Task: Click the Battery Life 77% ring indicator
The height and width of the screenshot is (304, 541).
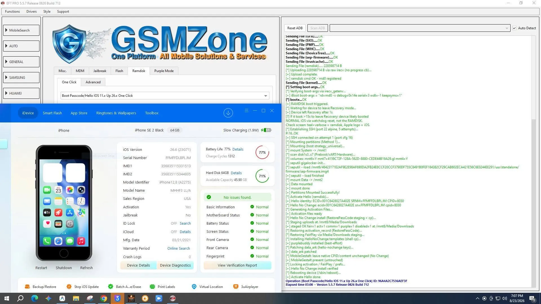Action: [262, 152]
